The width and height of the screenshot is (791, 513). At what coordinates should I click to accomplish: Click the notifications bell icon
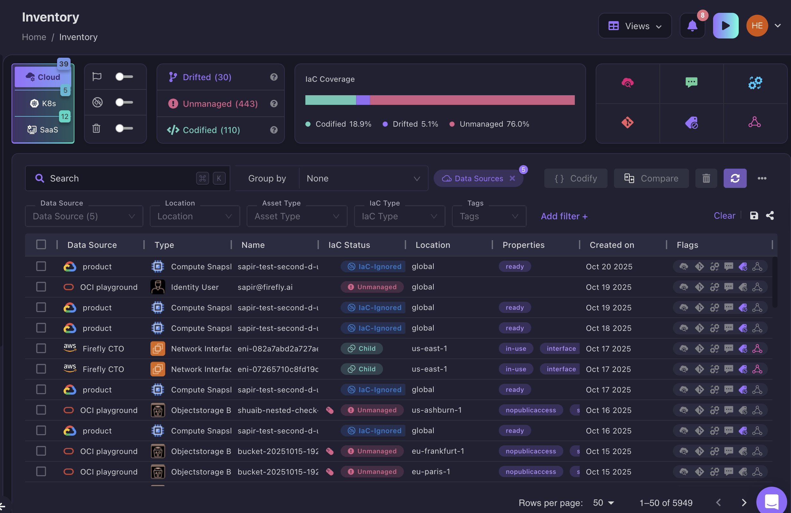(x=692, y=26)
